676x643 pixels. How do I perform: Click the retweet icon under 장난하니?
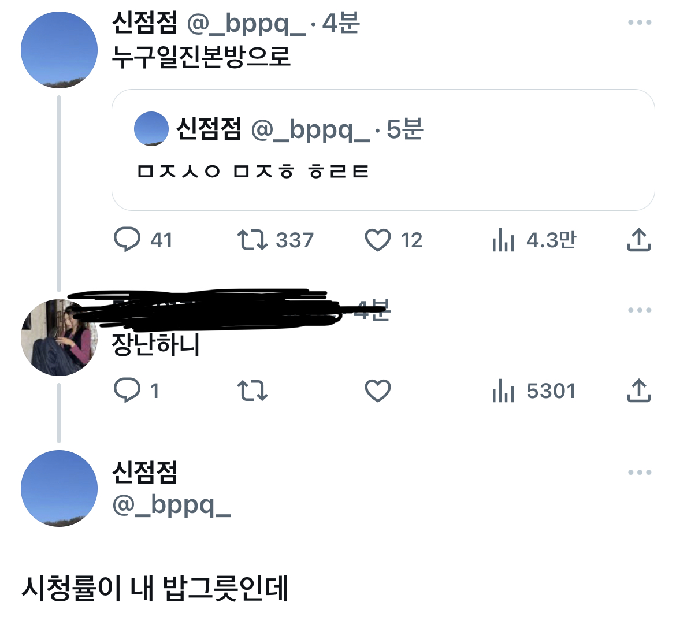pos(254,391)
